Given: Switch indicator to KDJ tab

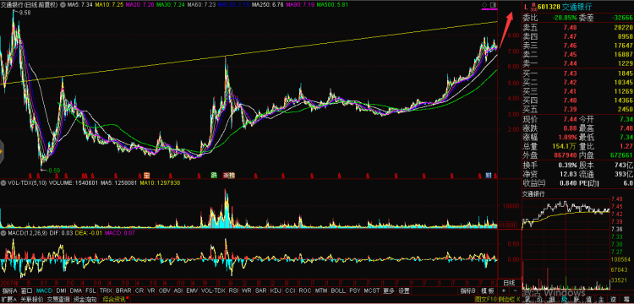Looking at the screenshot, I should 276,290.
